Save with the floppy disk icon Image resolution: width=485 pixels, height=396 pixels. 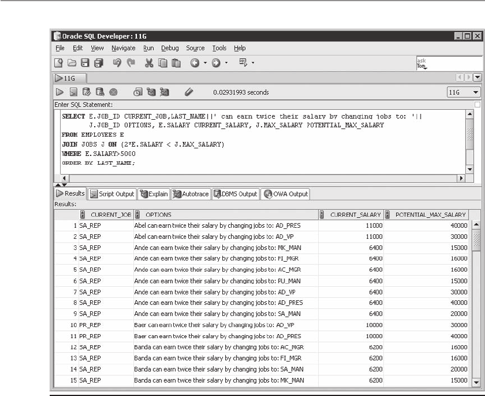(85, 62)
